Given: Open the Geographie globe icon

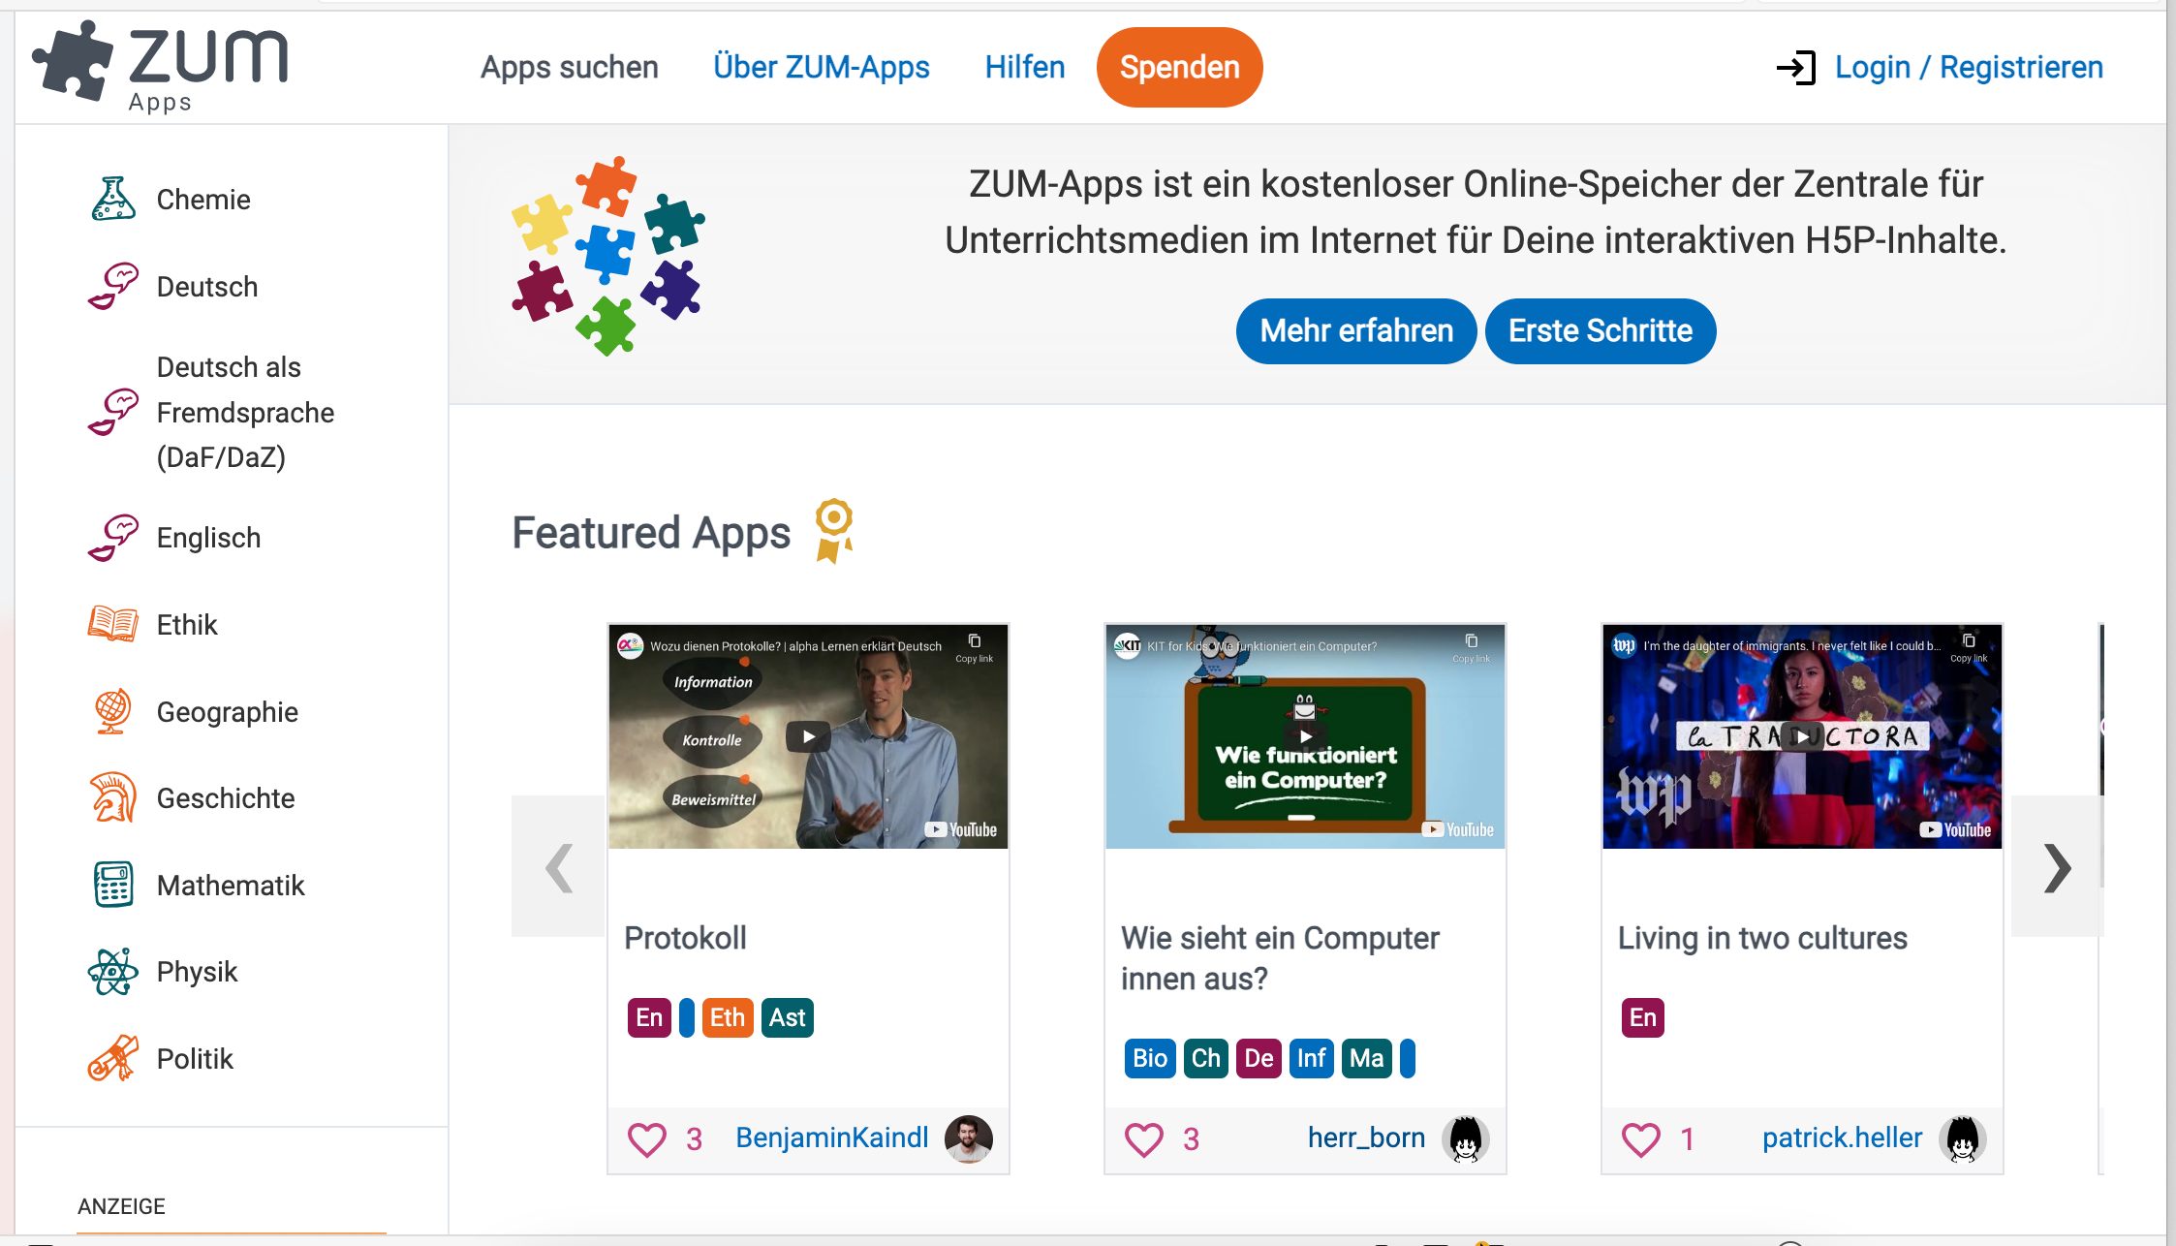Looking at the screenshot, I should pyautogui.click(x=113, y=711).
